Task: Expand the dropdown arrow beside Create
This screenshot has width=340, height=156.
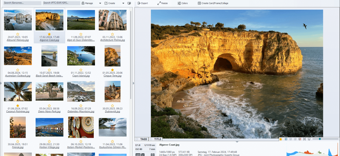Action: coord(123,3)
